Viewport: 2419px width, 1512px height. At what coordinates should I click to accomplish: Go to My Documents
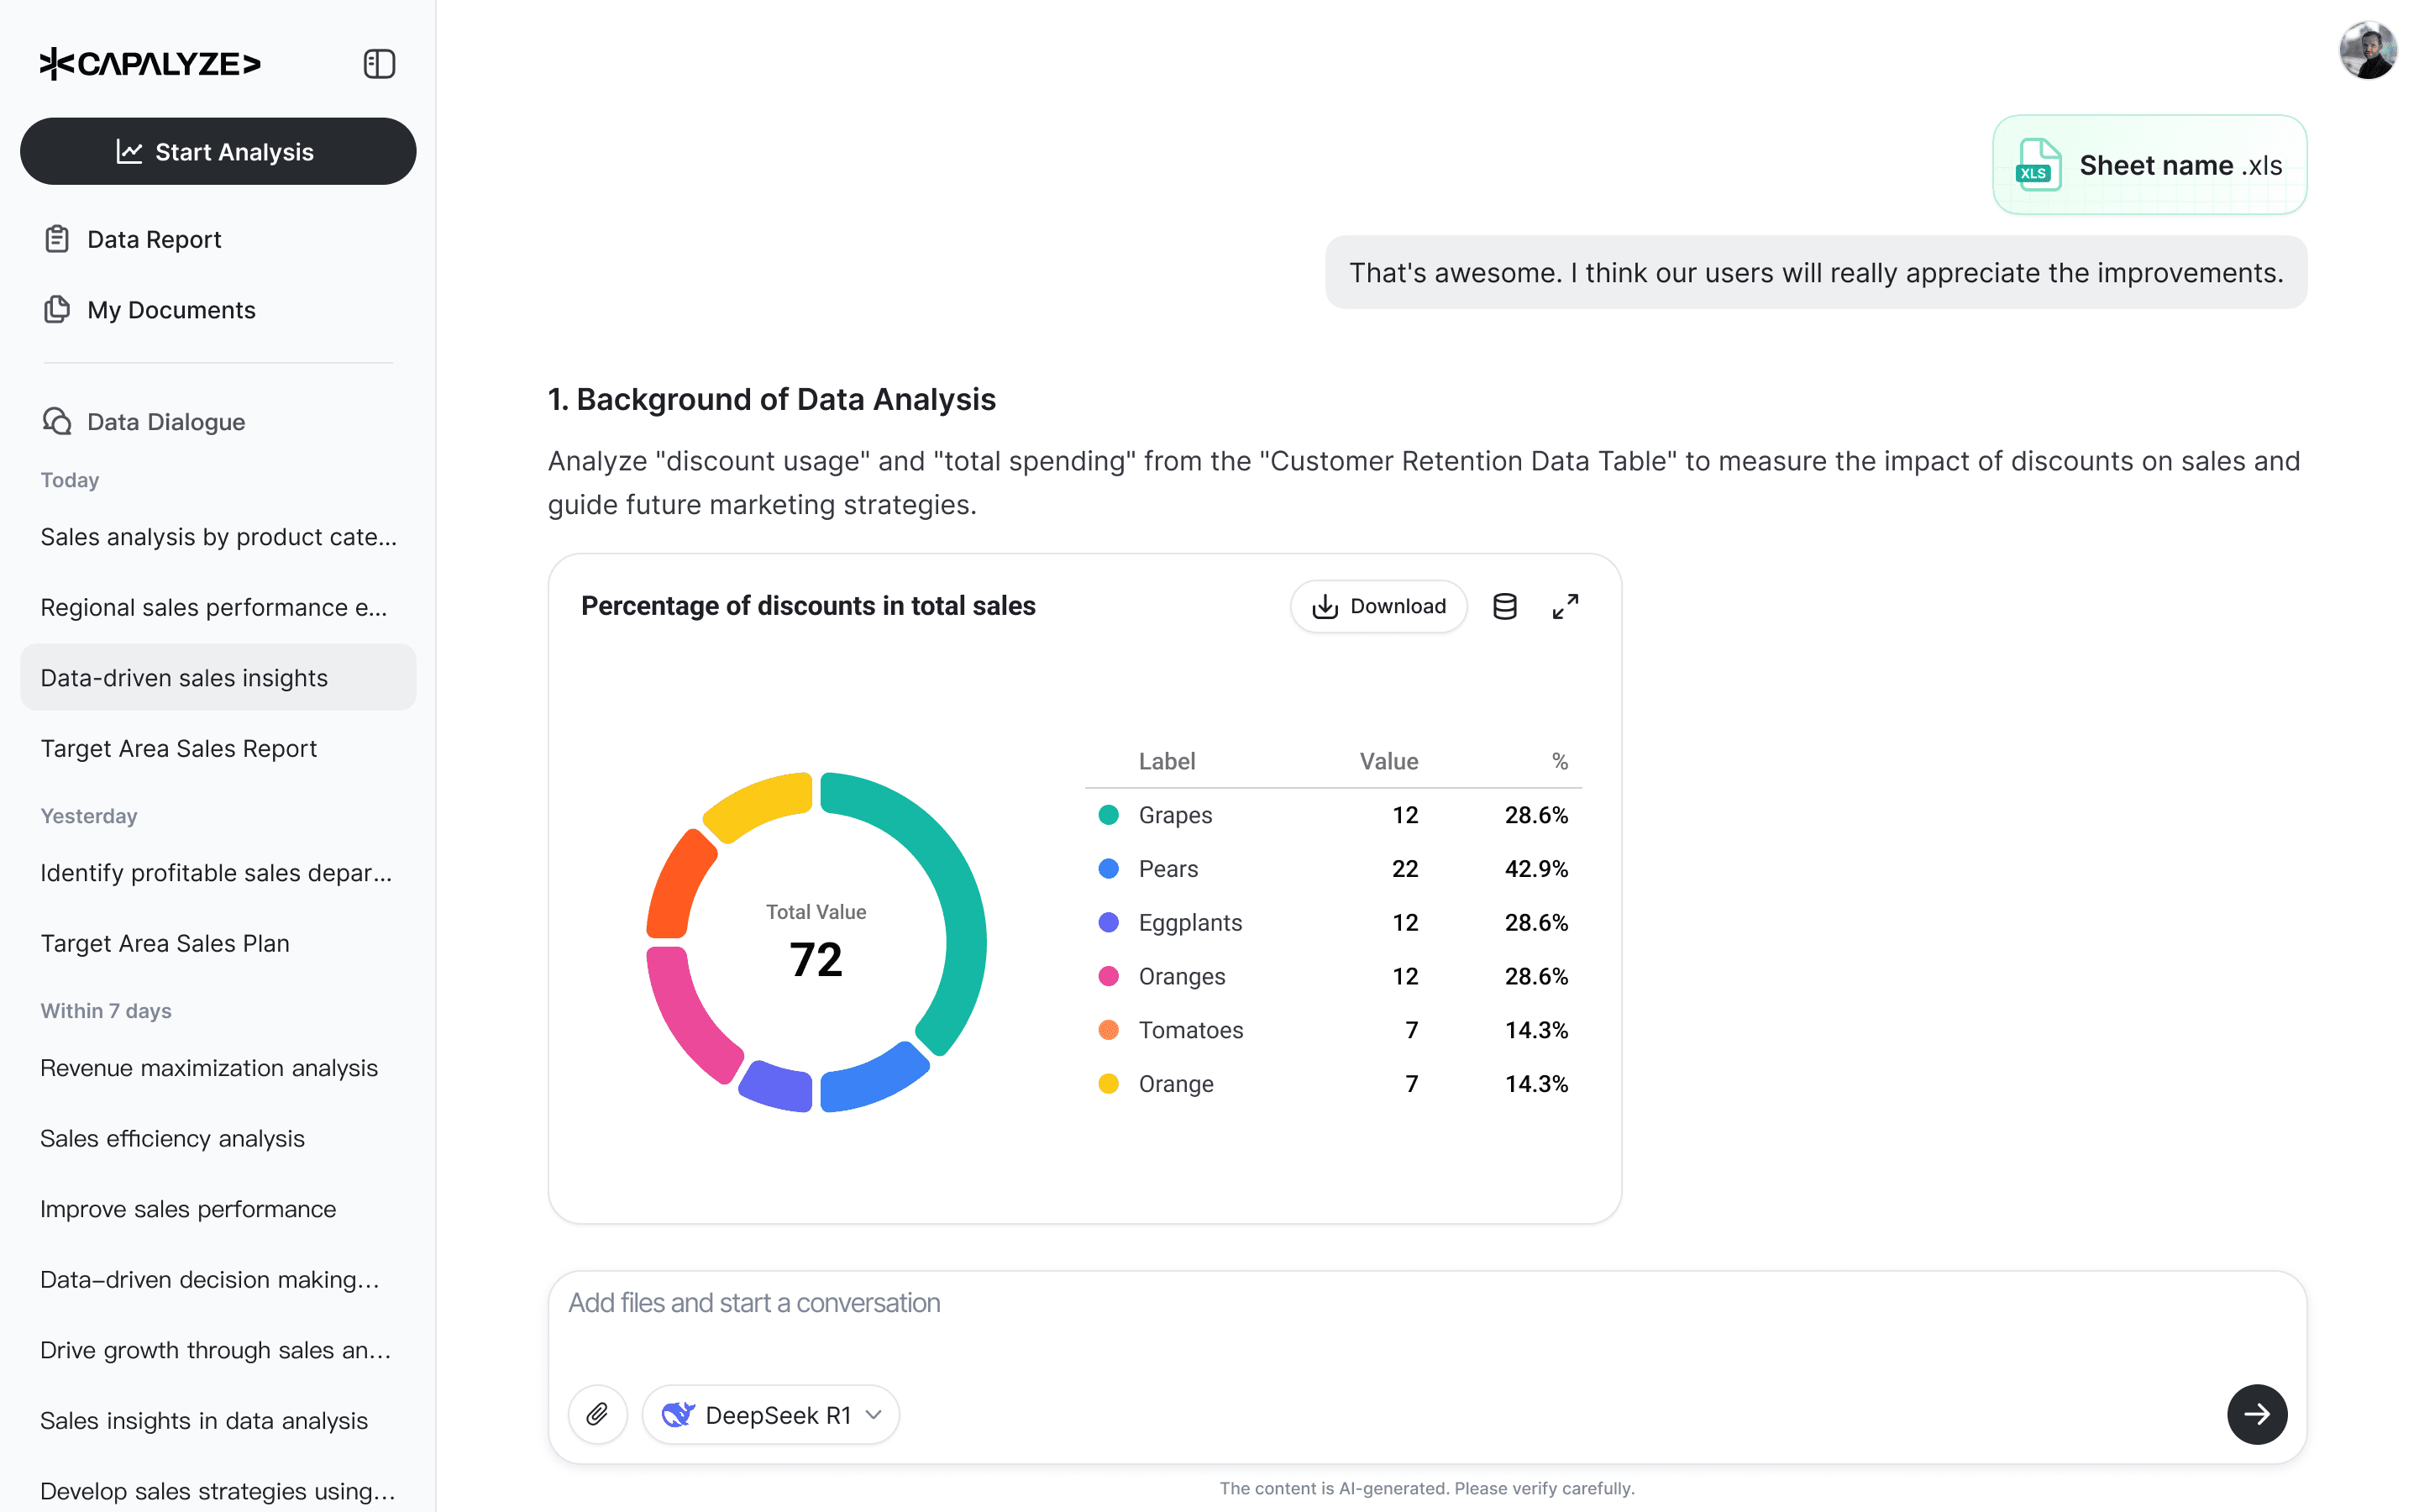[171, 310]
